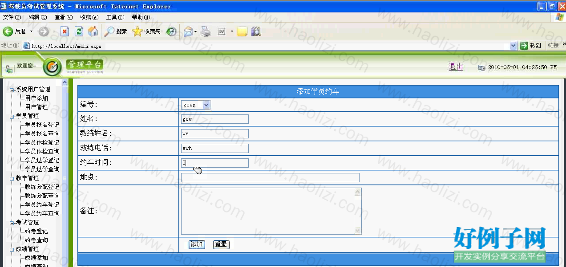Collapse the 系统用户管理 tree node
Viewport: 566px width, 267px height.
(12, 90)
